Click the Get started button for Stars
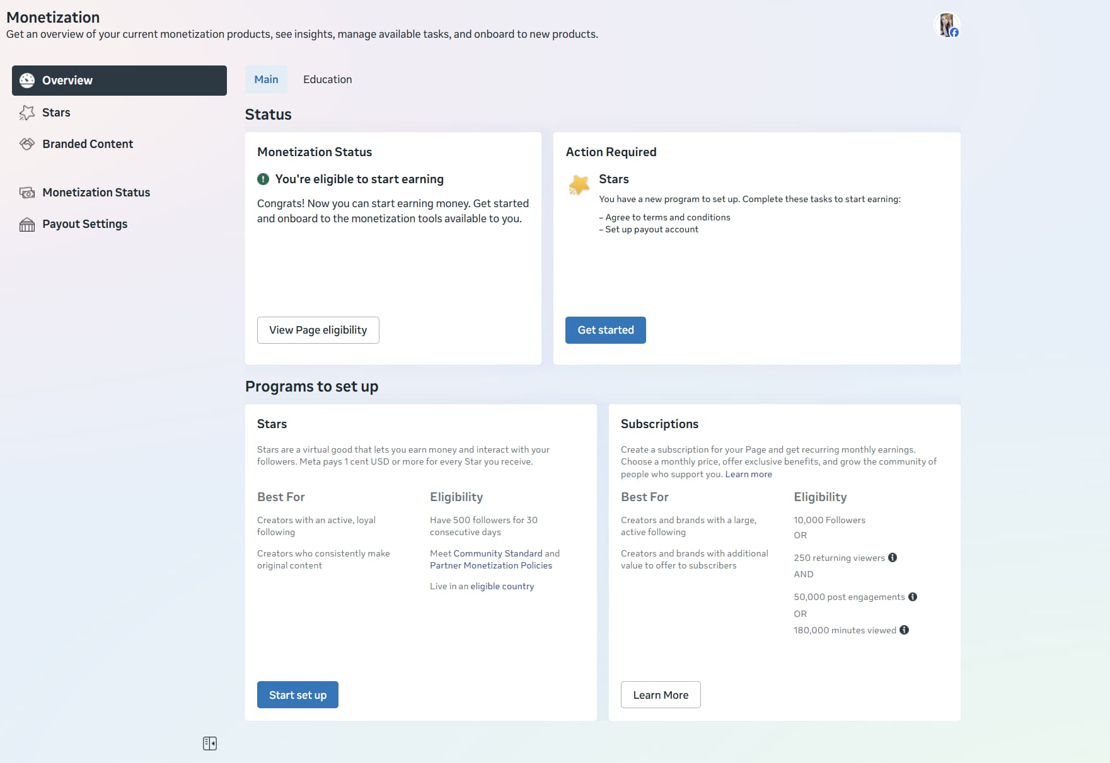The width and height of the screenshot is (1110, 763). point(605,330)
